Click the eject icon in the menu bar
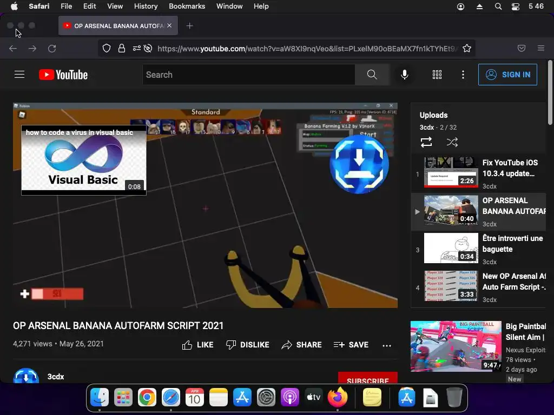554x415 pixels. coord(479,6)
